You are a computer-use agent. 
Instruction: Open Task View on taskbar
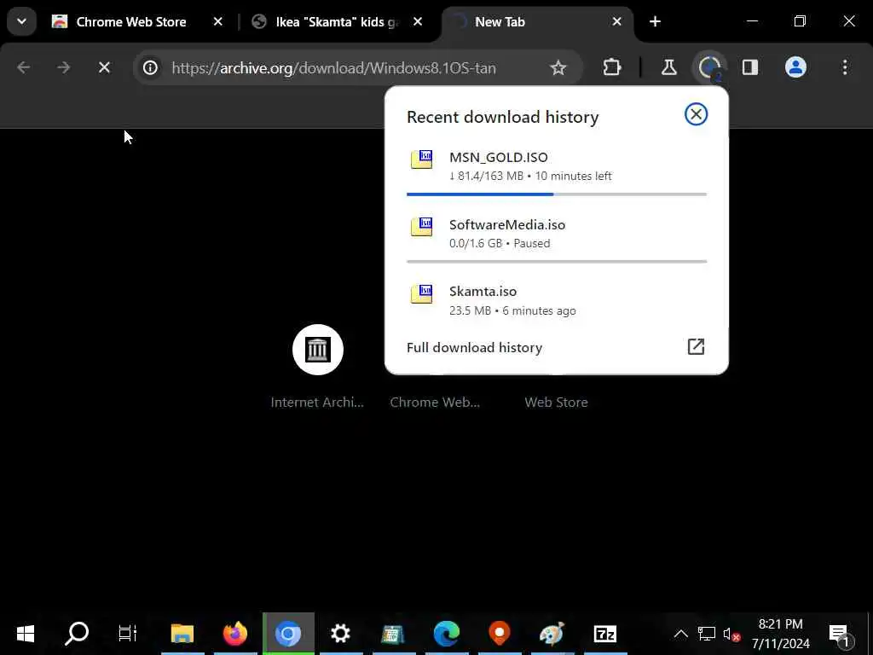(x=128, y=634)
